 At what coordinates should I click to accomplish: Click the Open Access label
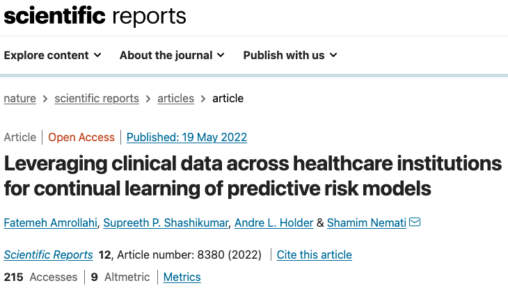(81, 137)
